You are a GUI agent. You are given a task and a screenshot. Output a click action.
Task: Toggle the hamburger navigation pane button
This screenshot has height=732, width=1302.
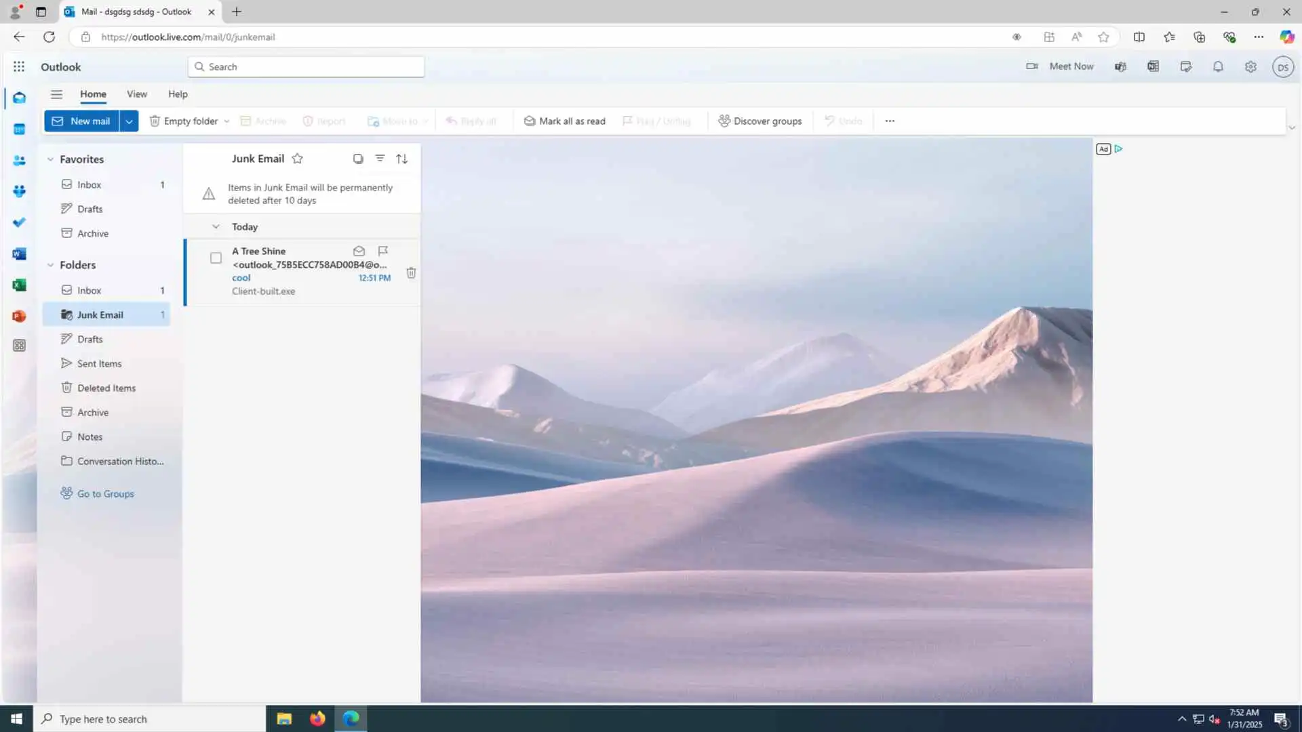[x=56, y=94]
